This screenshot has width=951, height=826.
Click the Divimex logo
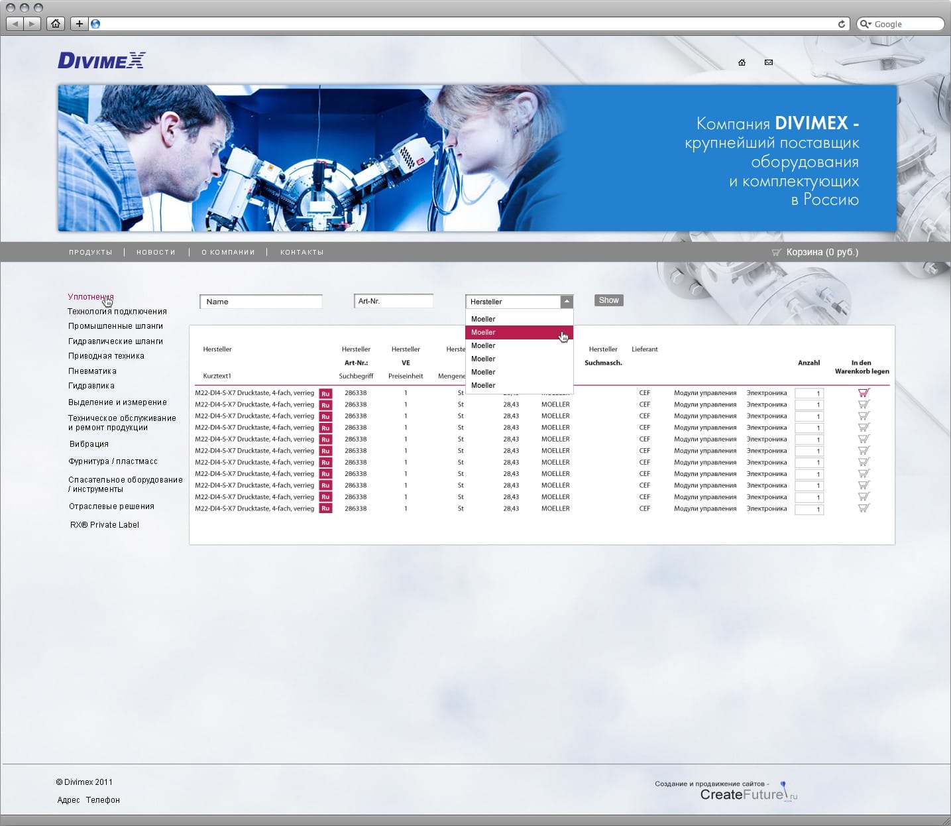point(101,60)
